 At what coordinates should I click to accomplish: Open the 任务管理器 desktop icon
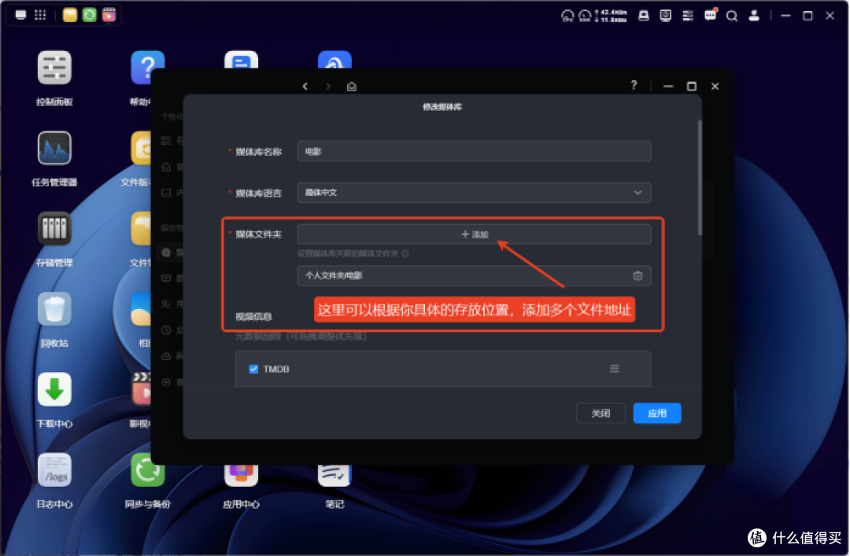(x=54, y=148)
